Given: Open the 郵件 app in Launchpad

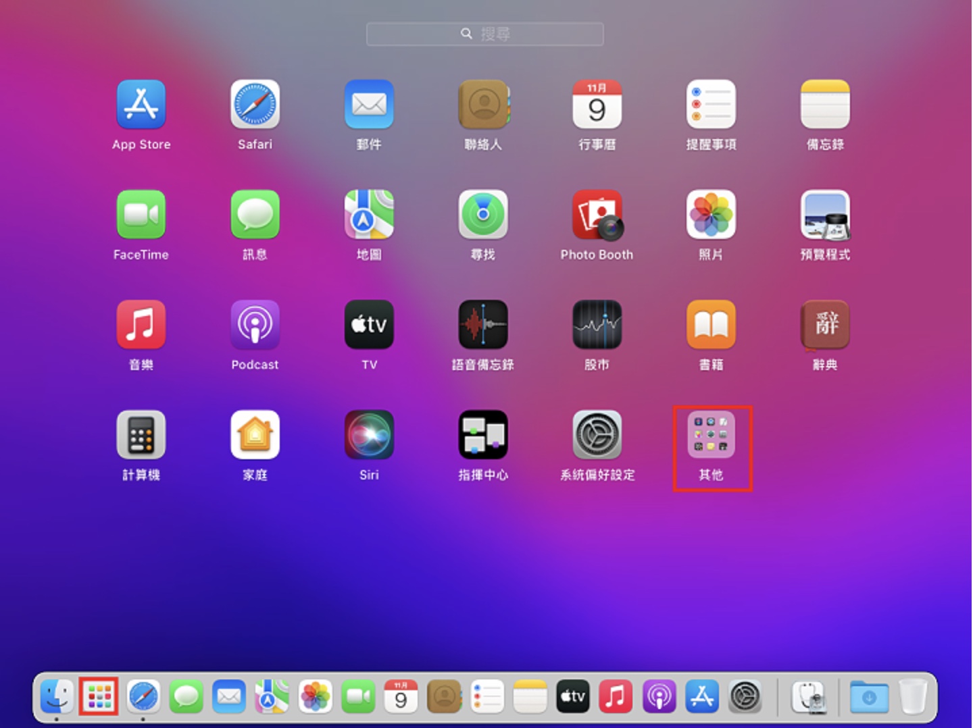Looking at the screenshot, I should [x=369, y=105].
